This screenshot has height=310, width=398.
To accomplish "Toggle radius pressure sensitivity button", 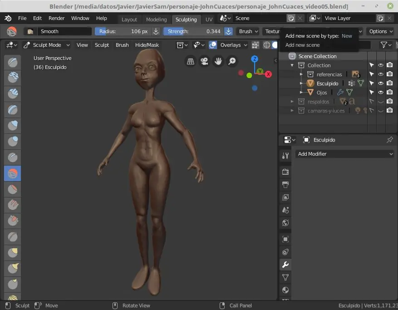I will point(156,31).
